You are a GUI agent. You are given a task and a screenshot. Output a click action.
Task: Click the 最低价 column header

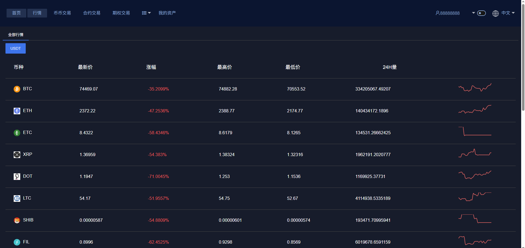point(293,67)
